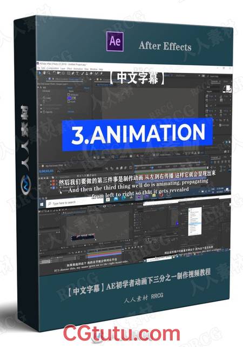The height and width of the screenshot is (347, 243).
Task: Click the blue Fill color swatch
Action: (x=69, y=98)
